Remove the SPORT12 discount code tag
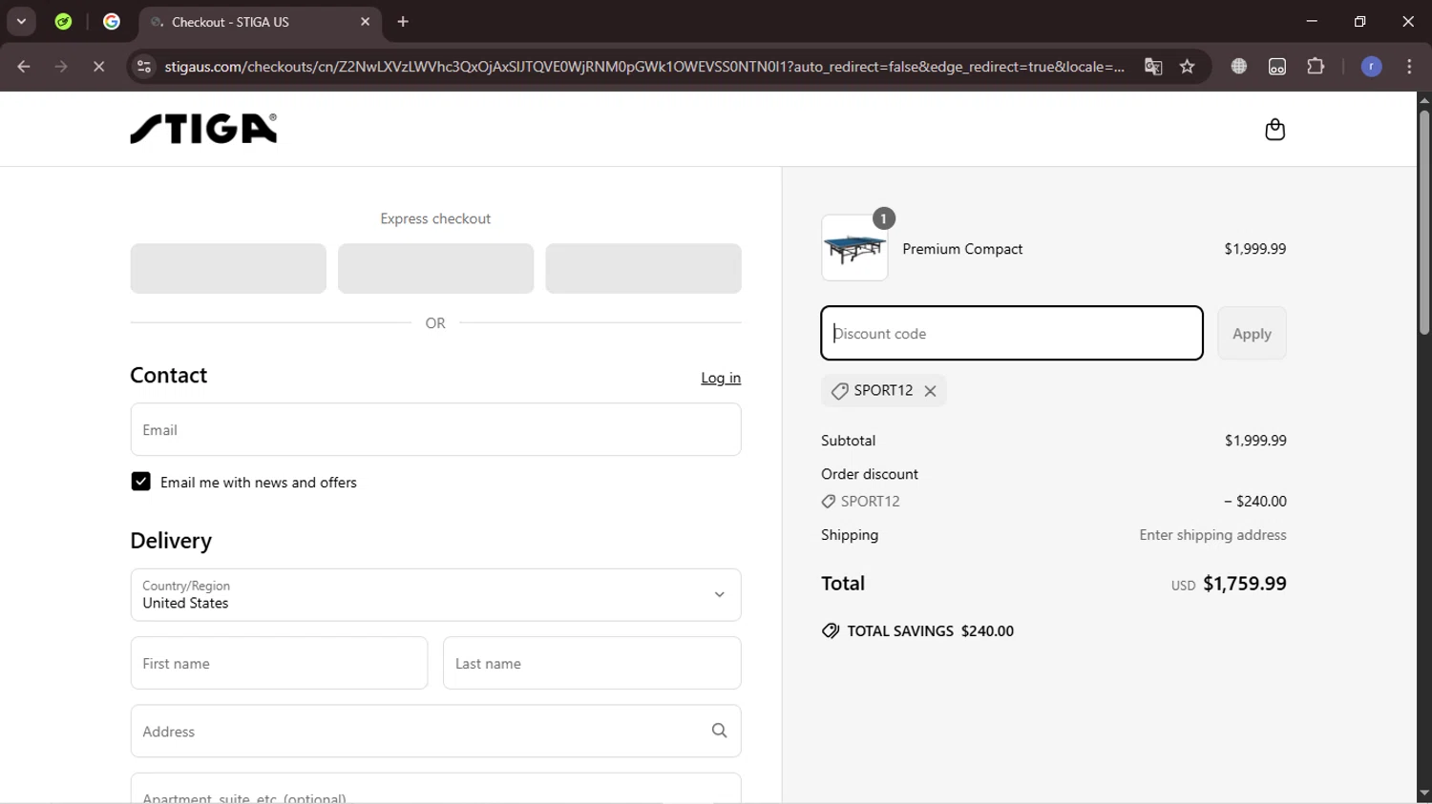 (x=930, y=391)
